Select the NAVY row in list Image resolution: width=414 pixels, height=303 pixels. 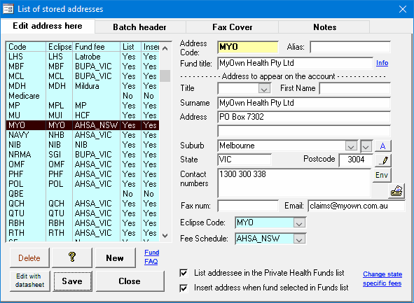pos(83,135)
